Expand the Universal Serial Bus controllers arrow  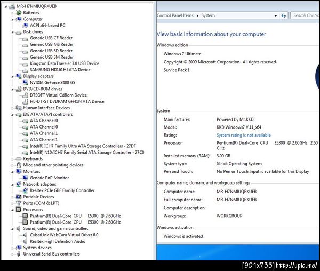coord(12,254)
